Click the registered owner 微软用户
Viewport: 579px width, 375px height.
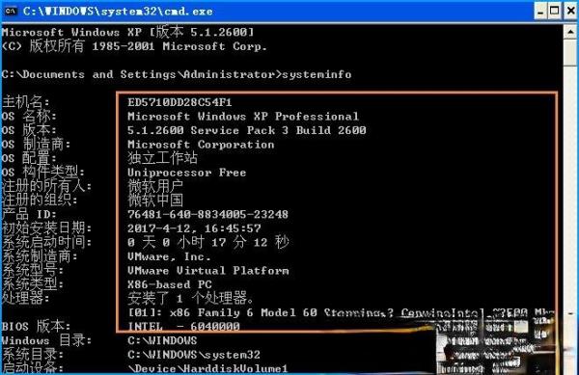tap(155, 186)
